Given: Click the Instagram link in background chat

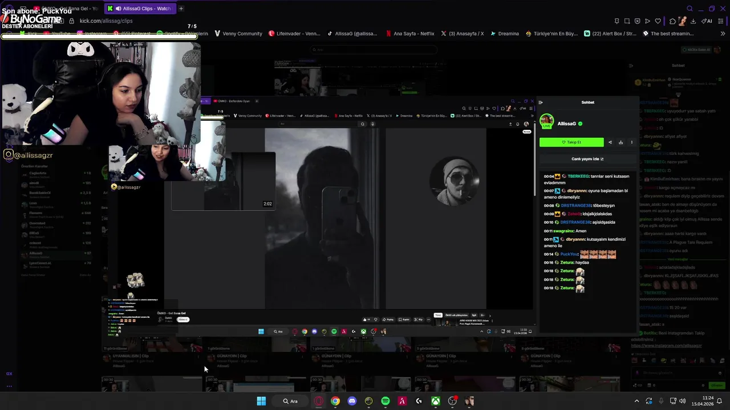Looking at the screenshot, I should coord(666,346).
